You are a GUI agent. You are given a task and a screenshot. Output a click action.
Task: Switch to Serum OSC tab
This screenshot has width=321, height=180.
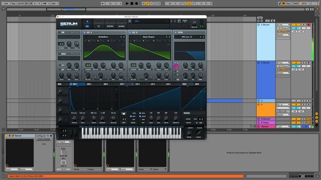click(x=87, y=24)
